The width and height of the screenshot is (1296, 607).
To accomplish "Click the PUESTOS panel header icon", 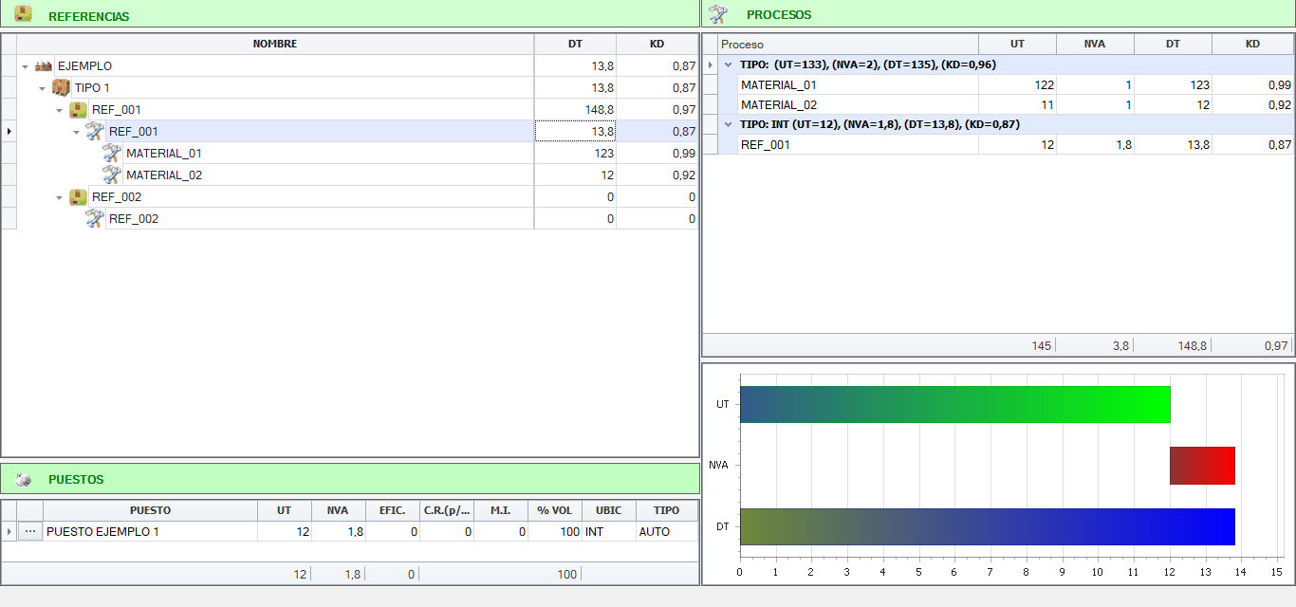I will point(23,480).
